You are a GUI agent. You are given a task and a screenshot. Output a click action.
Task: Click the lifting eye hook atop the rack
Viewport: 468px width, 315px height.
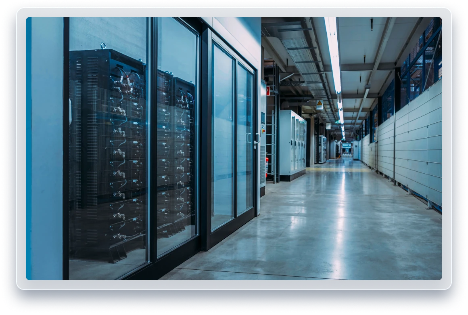click(104, 46)
